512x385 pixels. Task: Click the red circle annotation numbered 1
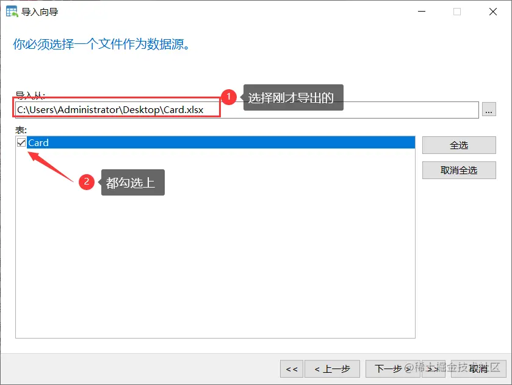(229, 97)
